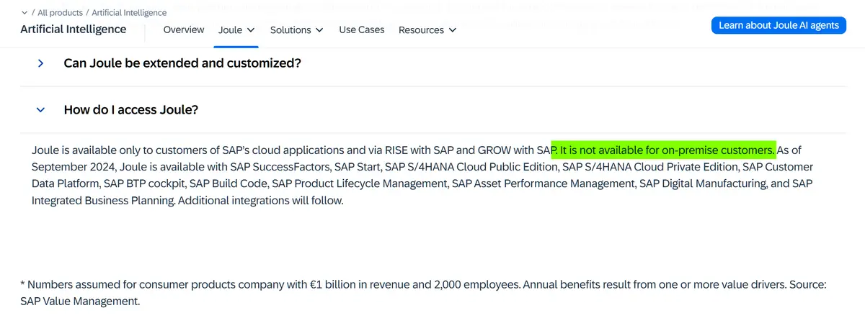
Task: Expand the breadcrumb chevron before All products
Action: 25,13
